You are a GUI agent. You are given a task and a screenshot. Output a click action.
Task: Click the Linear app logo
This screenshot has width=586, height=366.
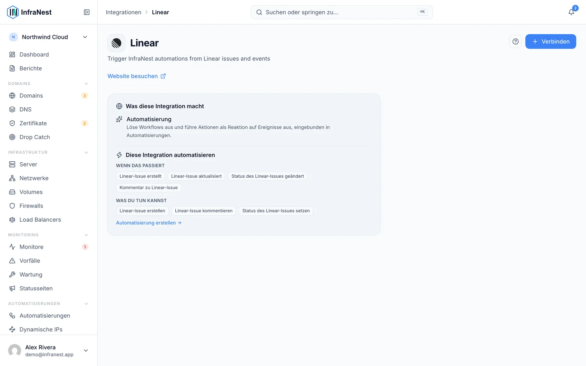pyautogui.click(x=116, y=43)
